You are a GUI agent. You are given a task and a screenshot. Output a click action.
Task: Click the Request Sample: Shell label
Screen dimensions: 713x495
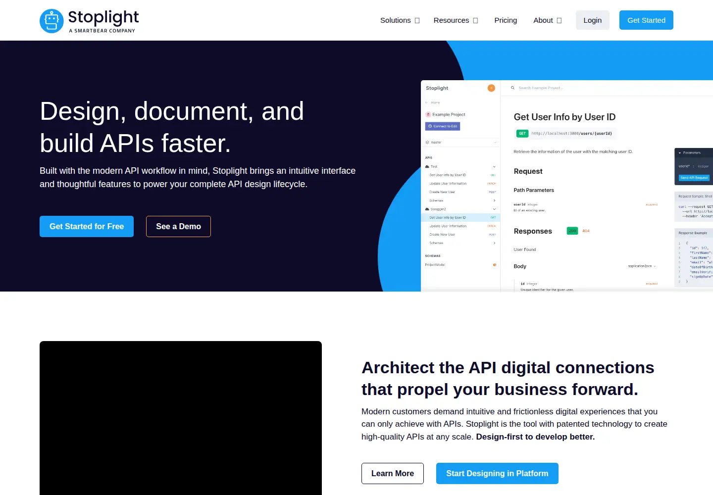click(695, 197)
